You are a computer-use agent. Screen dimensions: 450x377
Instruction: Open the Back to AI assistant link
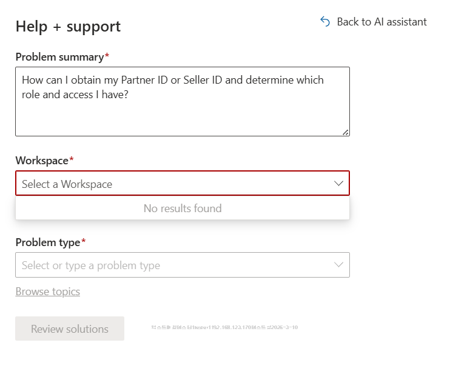pyautogui.click(x=374, y=22)
